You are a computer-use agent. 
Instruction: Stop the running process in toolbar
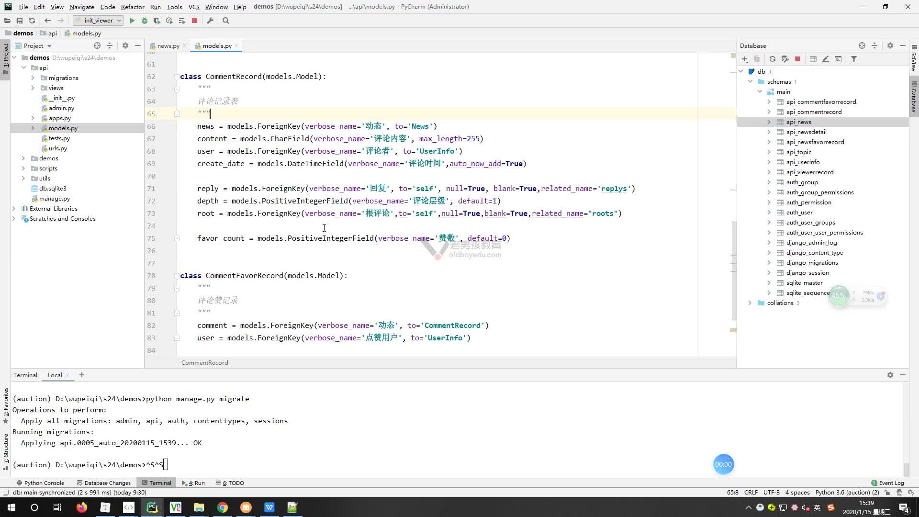194,21
